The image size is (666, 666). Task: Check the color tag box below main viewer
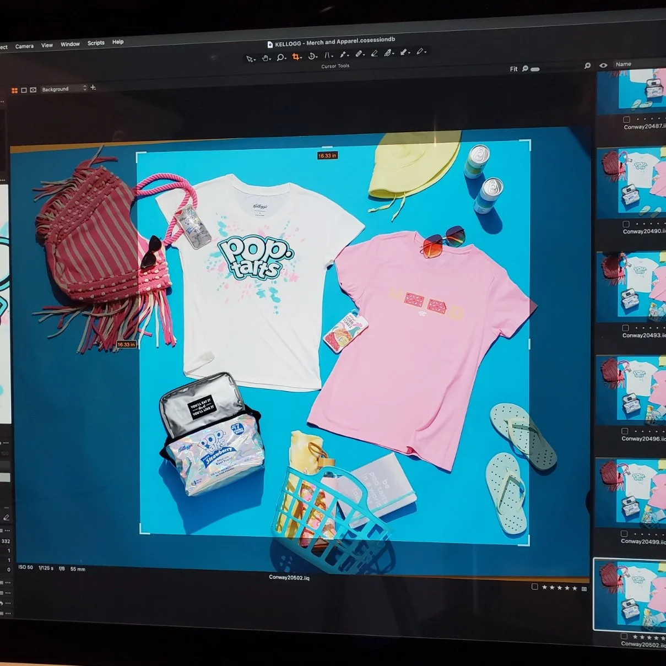(x=535, y=587)
